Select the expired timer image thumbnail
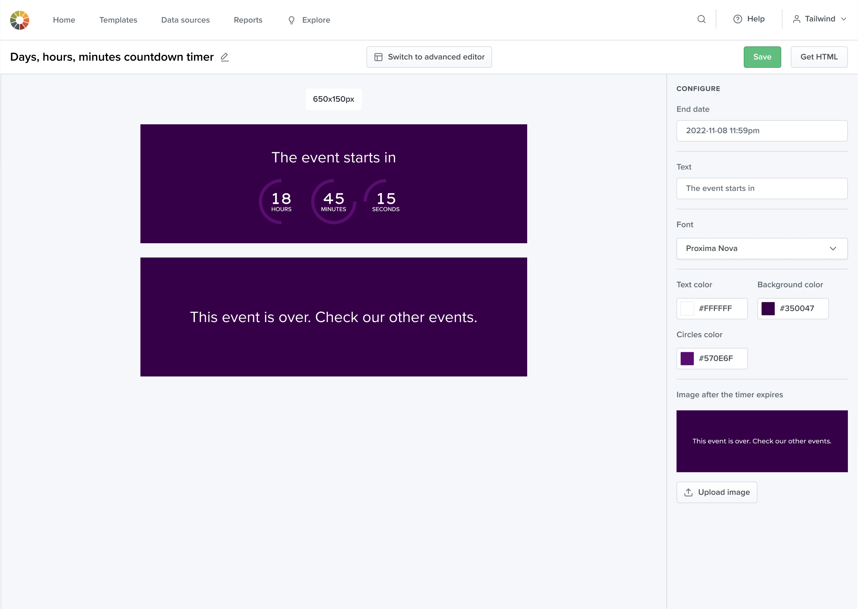This screenshot has width=858, height=609. pyautogui.click(x=762, y=441)
